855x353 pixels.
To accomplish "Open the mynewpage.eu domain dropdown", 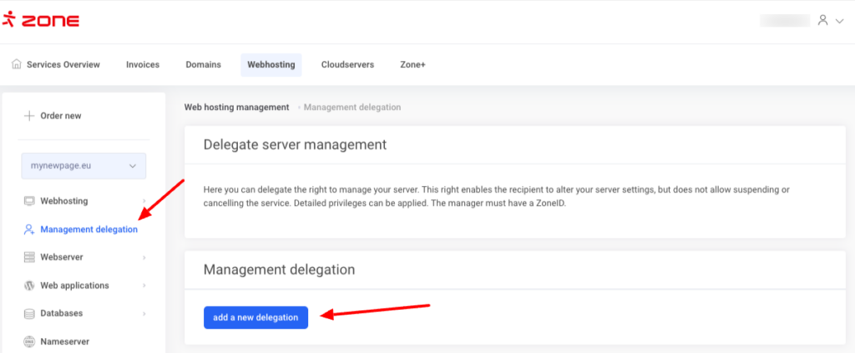I will pos(83,166).
